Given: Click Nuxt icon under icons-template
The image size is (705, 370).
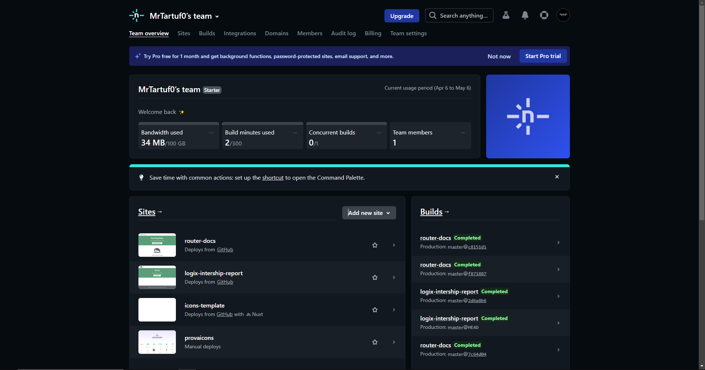Looking at the screenshot, I should point(249,315).
